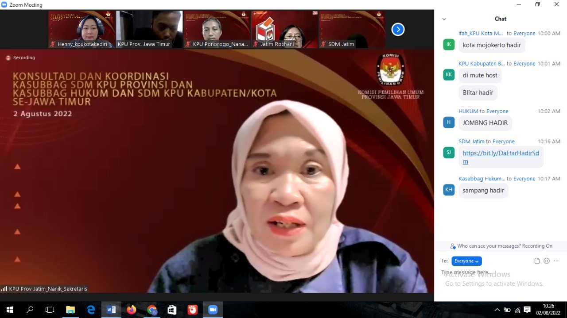Viewport: 567px width, 318px height.
Task: Open the Everyone recipient dropdown
Action: [466, 261]
